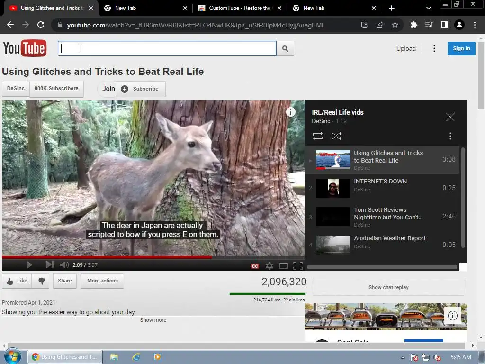Open tab search dropdown arrow
Viewport: 485px width, 364px height.
[x=428, y=8]
